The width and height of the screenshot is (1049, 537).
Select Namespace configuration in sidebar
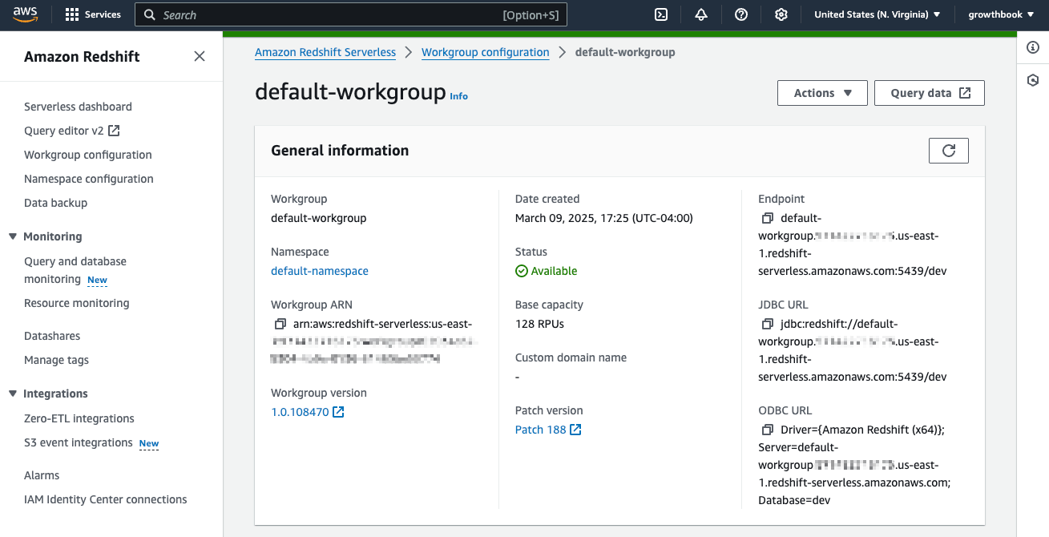pyautogui.click(x=89, y=179)
